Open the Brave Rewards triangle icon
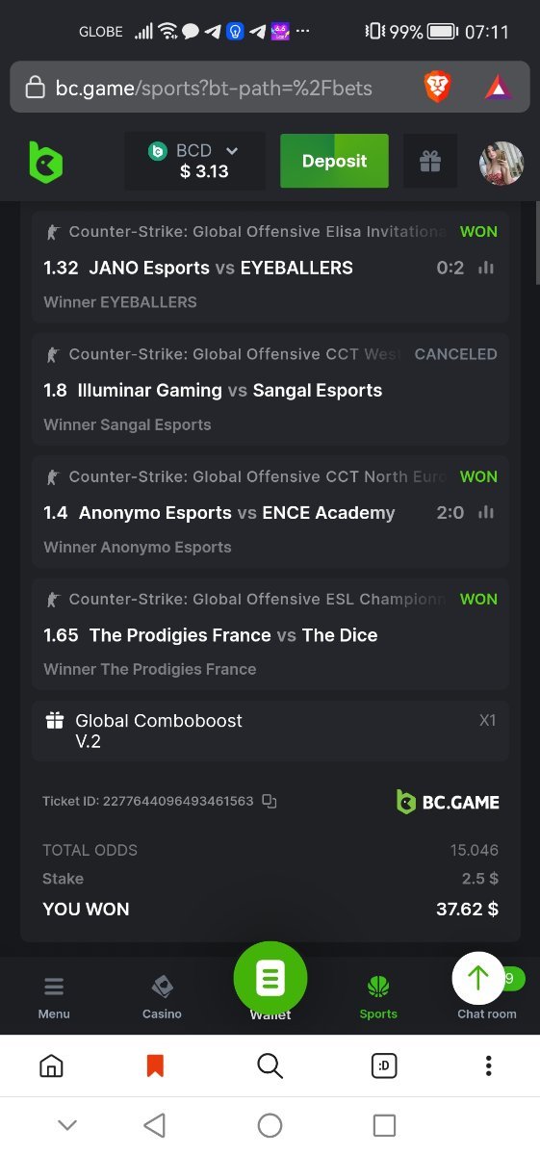Screen dimensions: 540x1155 tap(499, 89)
